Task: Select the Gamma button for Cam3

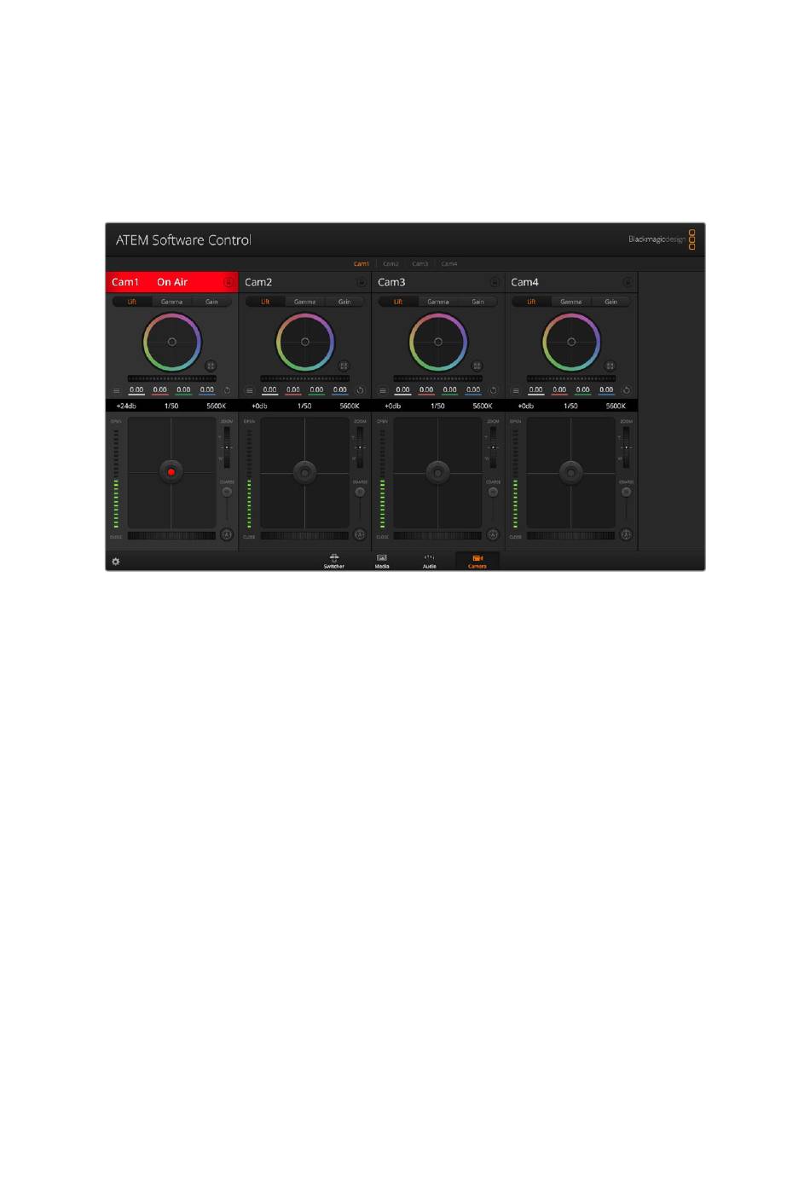Action: (437, 302)
